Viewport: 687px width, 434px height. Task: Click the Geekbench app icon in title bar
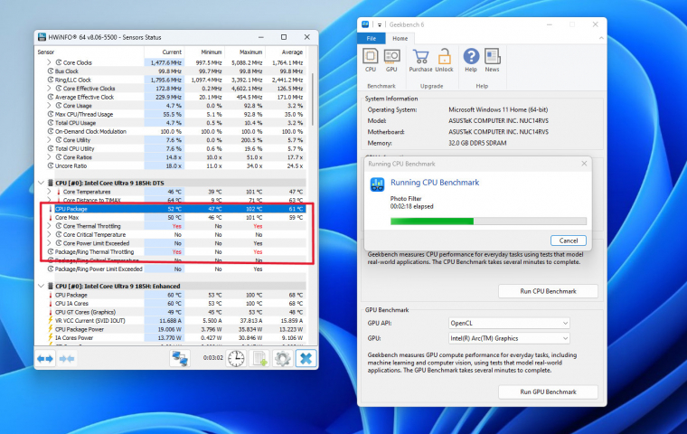pos(365,24)
